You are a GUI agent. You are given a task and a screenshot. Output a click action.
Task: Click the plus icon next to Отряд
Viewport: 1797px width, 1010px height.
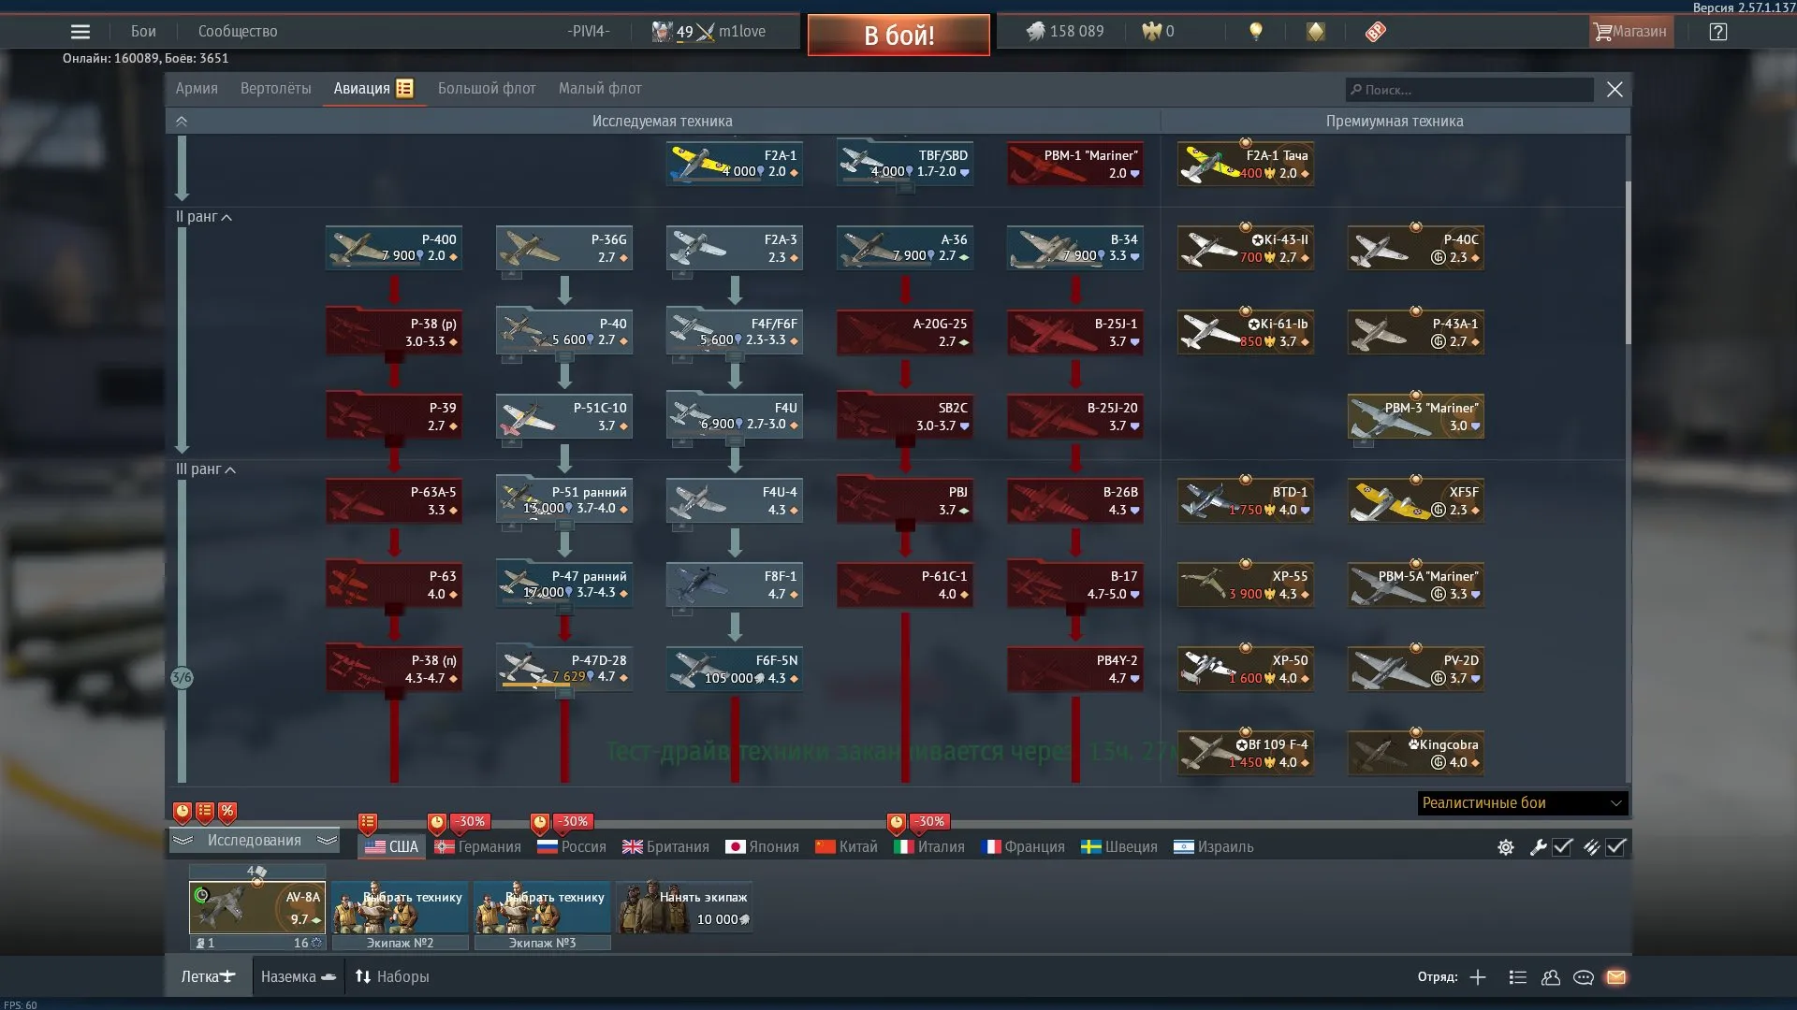coord(1478,977)
